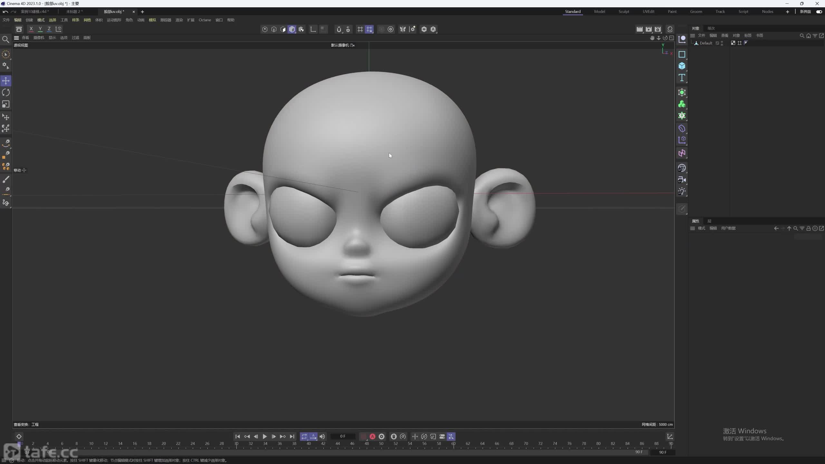Switch to 案例10建模.c4d document tab
The height and width of the screenshot is (464, 825).
tap(35, 12)
